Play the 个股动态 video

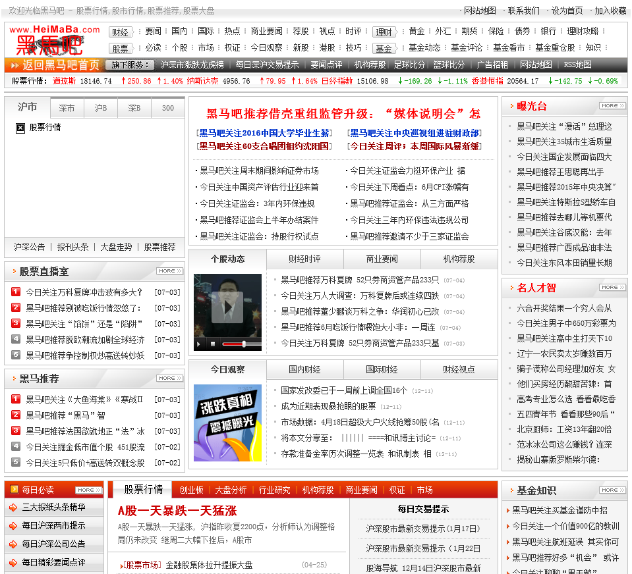coord(227,307)
